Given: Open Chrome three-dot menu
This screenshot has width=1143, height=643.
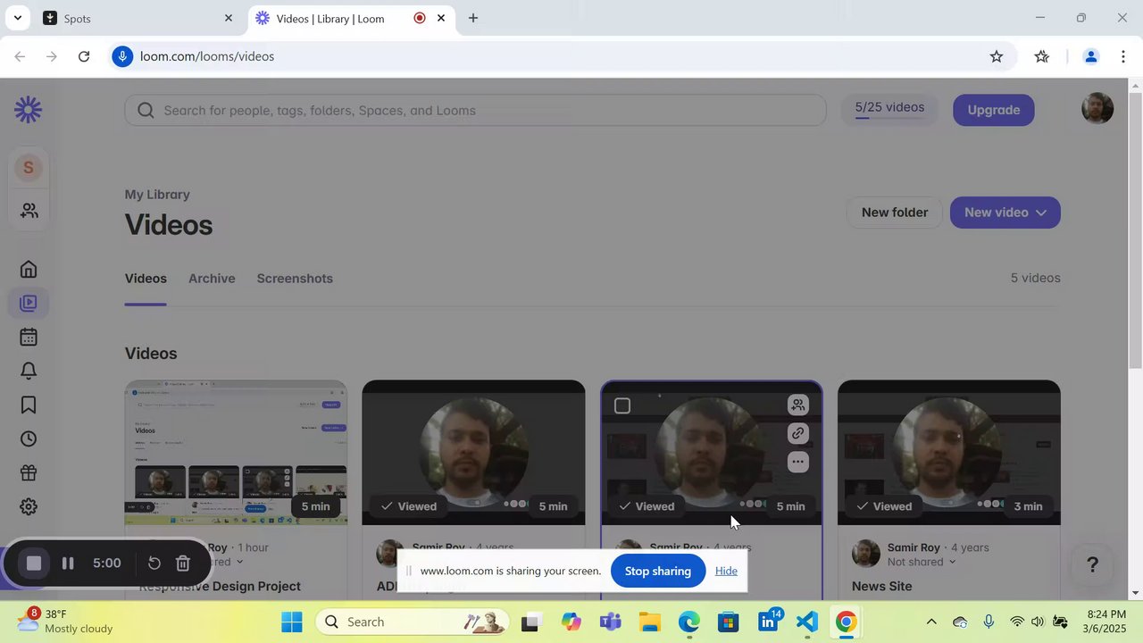Looking at the screenshot, I should point(1122,56).
